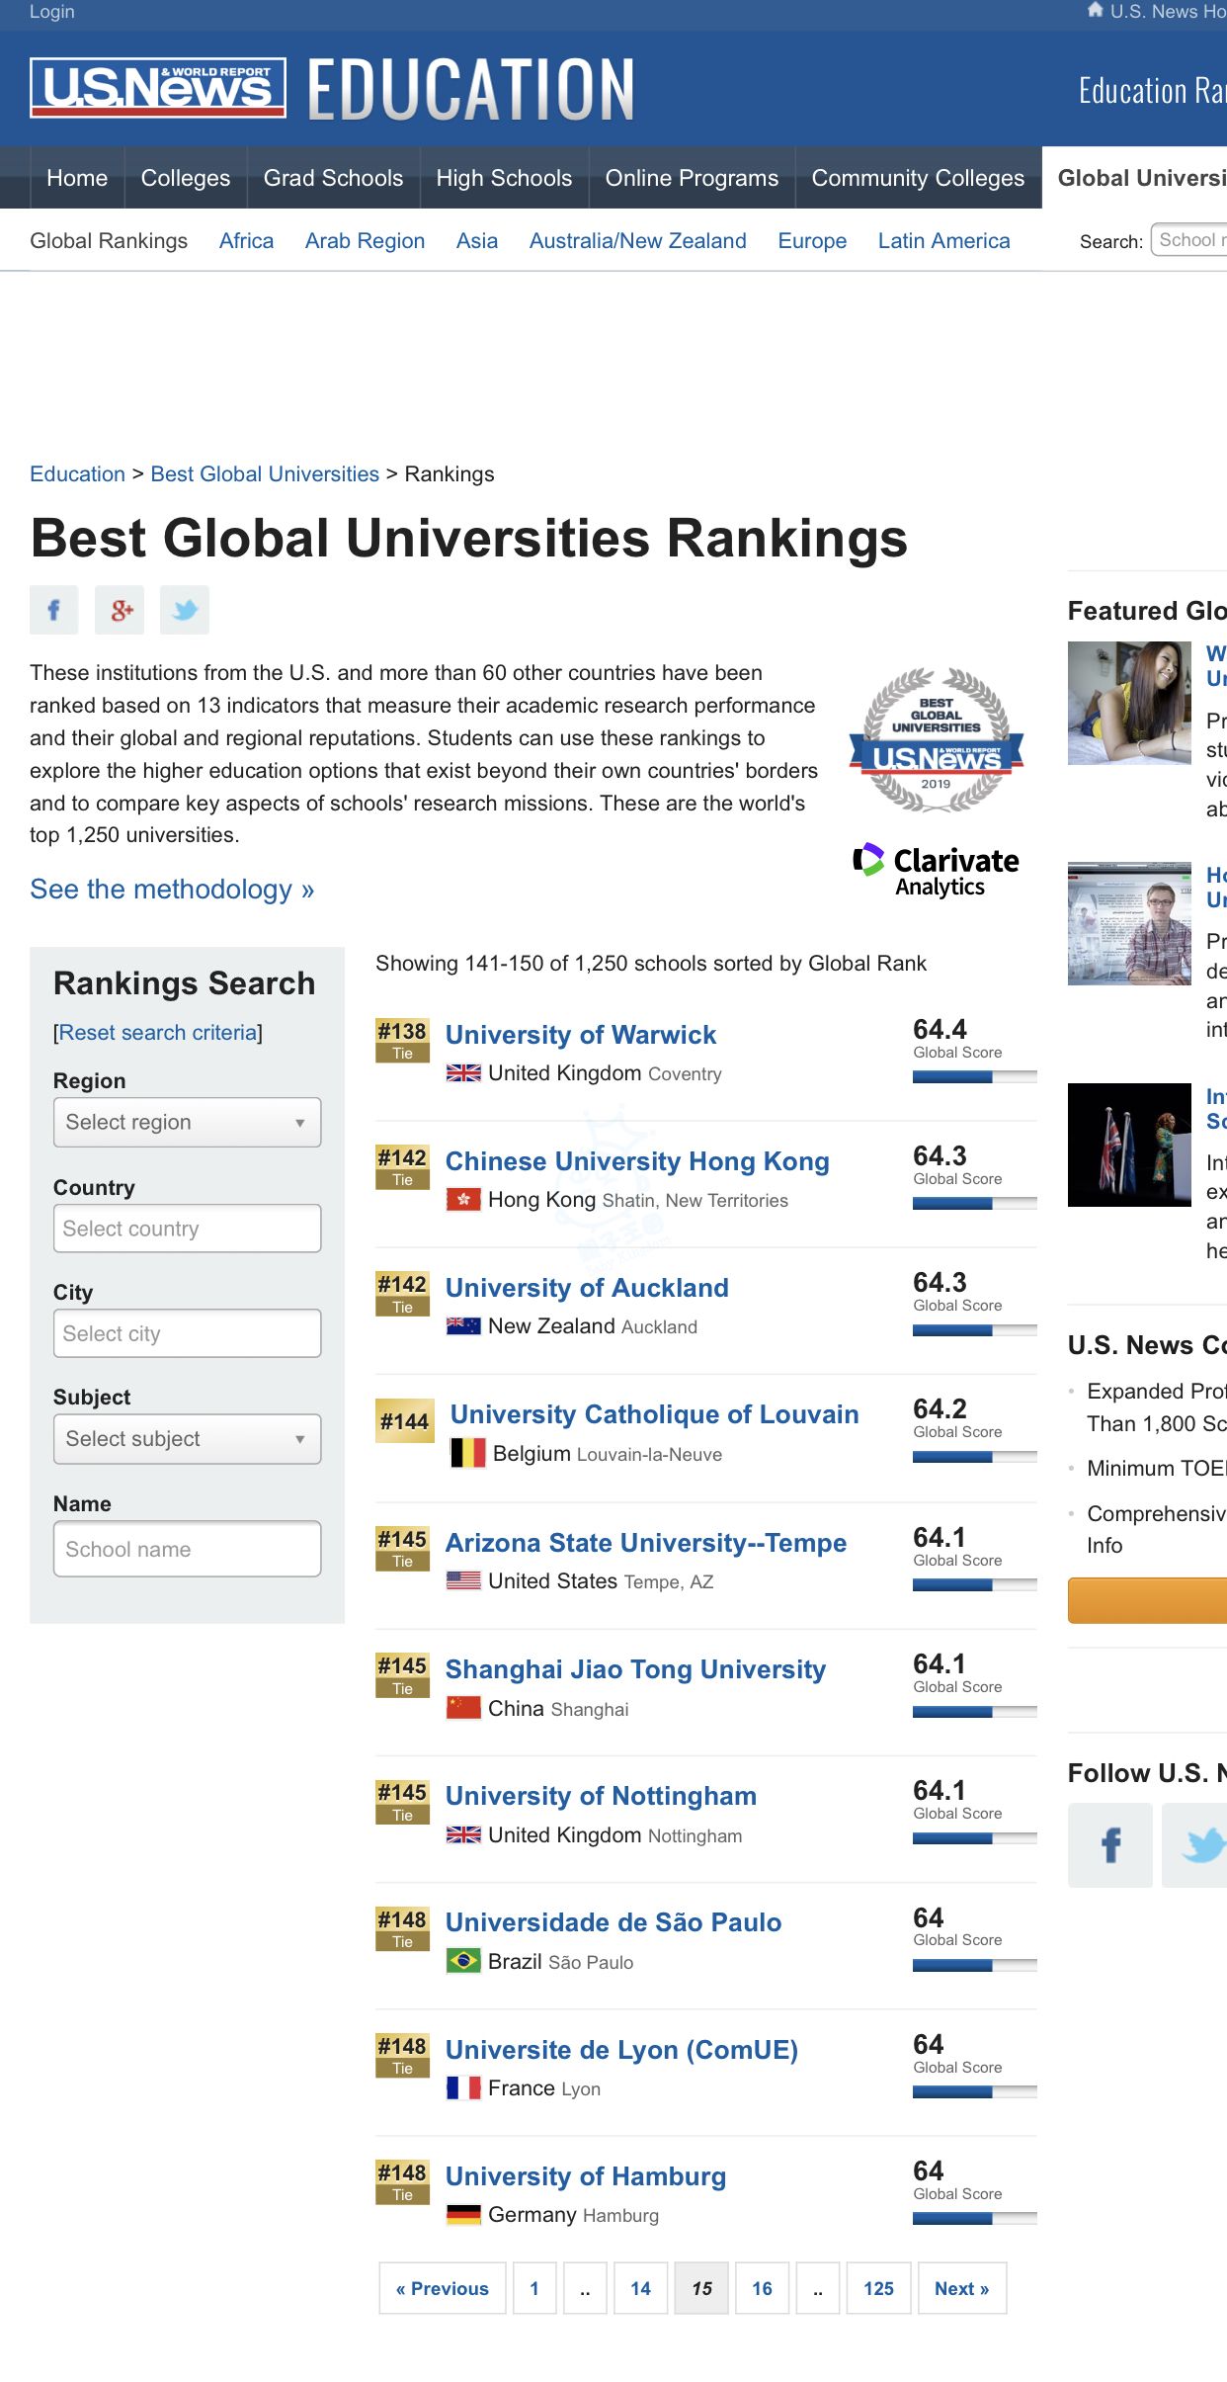Focus the School name input field
Screen dimensions: 1227x2382
click(x=187, y=1549)
